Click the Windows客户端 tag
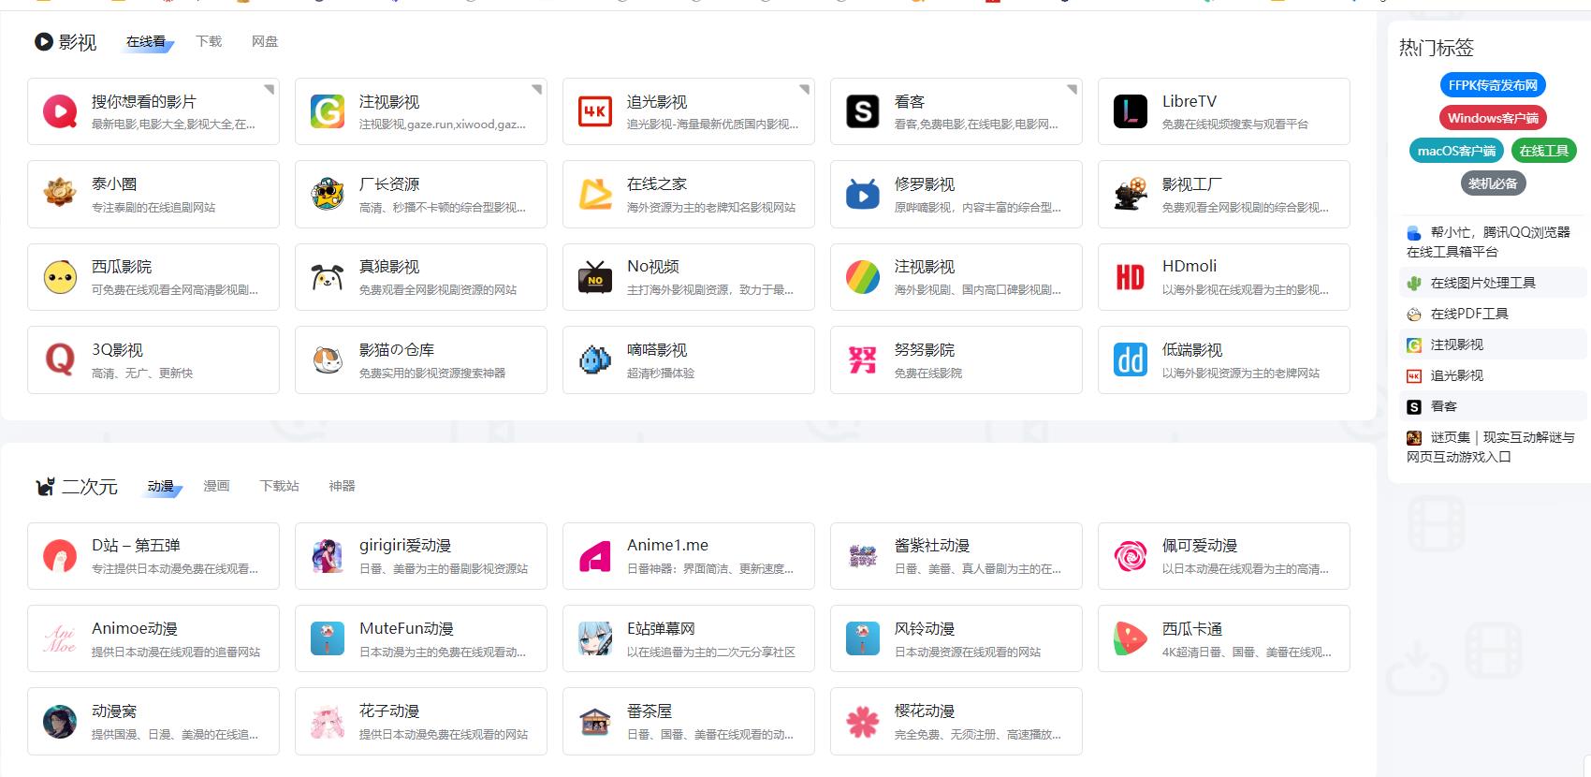 1493,118
